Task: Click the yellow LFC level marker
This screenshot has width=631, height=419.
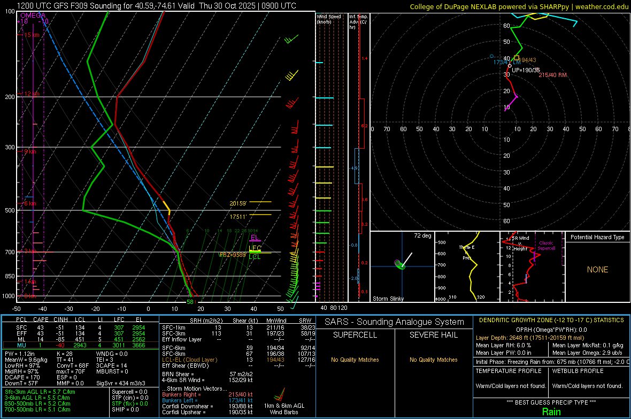Action: pos(255,249)
